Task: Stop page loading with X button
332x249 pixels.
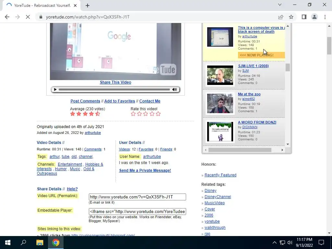Action: (x=28, y=17)
